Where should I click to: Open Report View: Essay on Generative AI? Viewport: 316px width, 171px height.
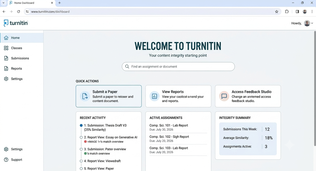tap(111, 137)
